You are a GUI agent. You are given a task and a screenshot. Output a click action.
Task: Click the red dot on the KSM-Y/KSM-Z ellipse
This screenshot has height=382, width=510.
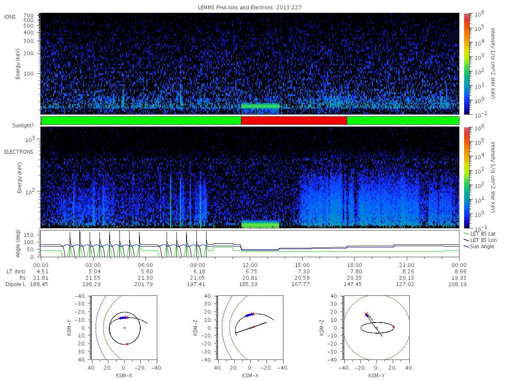[394, 327]
